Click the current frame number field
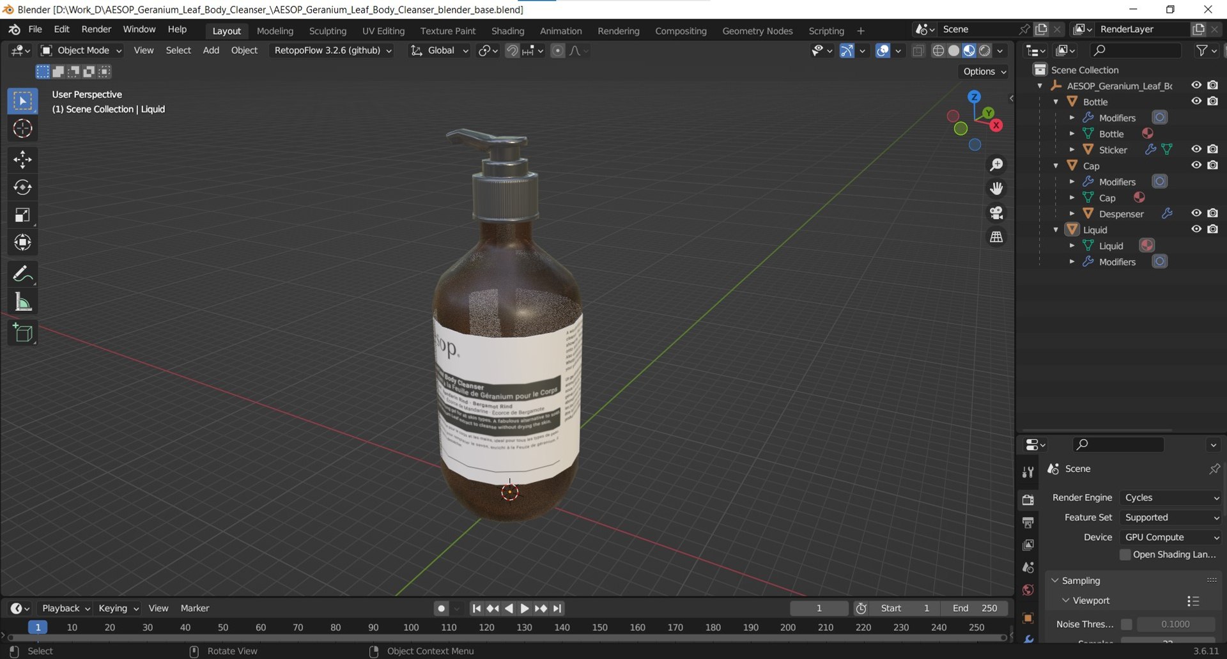 (x=819, y=609)
